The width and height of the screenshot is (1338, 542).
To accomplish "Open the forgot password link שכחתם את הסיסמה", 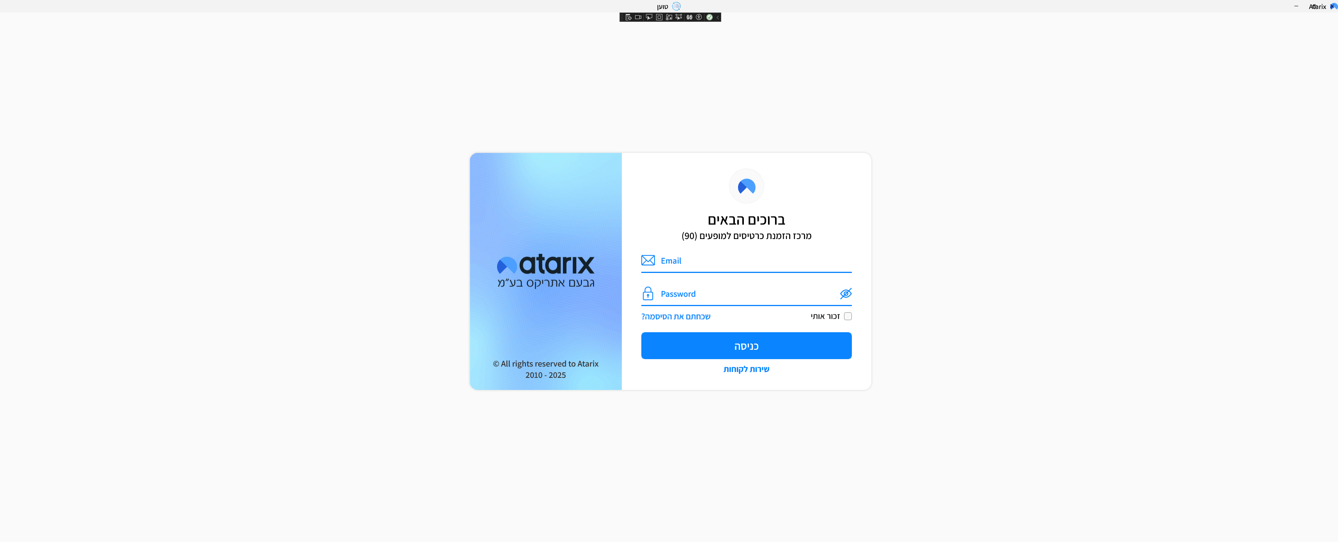I will tap(676, 317).
